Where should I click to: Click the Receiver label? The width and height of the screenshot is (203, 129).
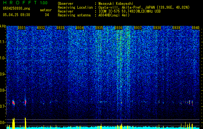point(66,11)
